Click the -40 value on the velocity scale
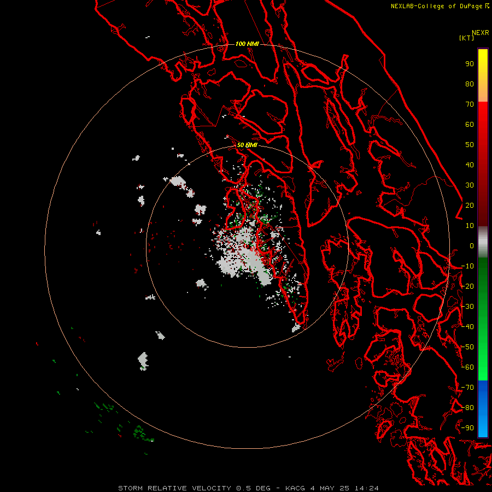The image size is (492, 492). [467, 327]
